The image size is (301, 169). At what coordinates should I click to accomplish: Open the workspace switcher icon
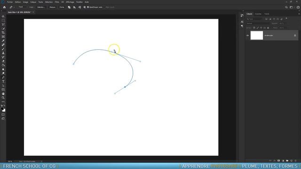coord(292,7)
